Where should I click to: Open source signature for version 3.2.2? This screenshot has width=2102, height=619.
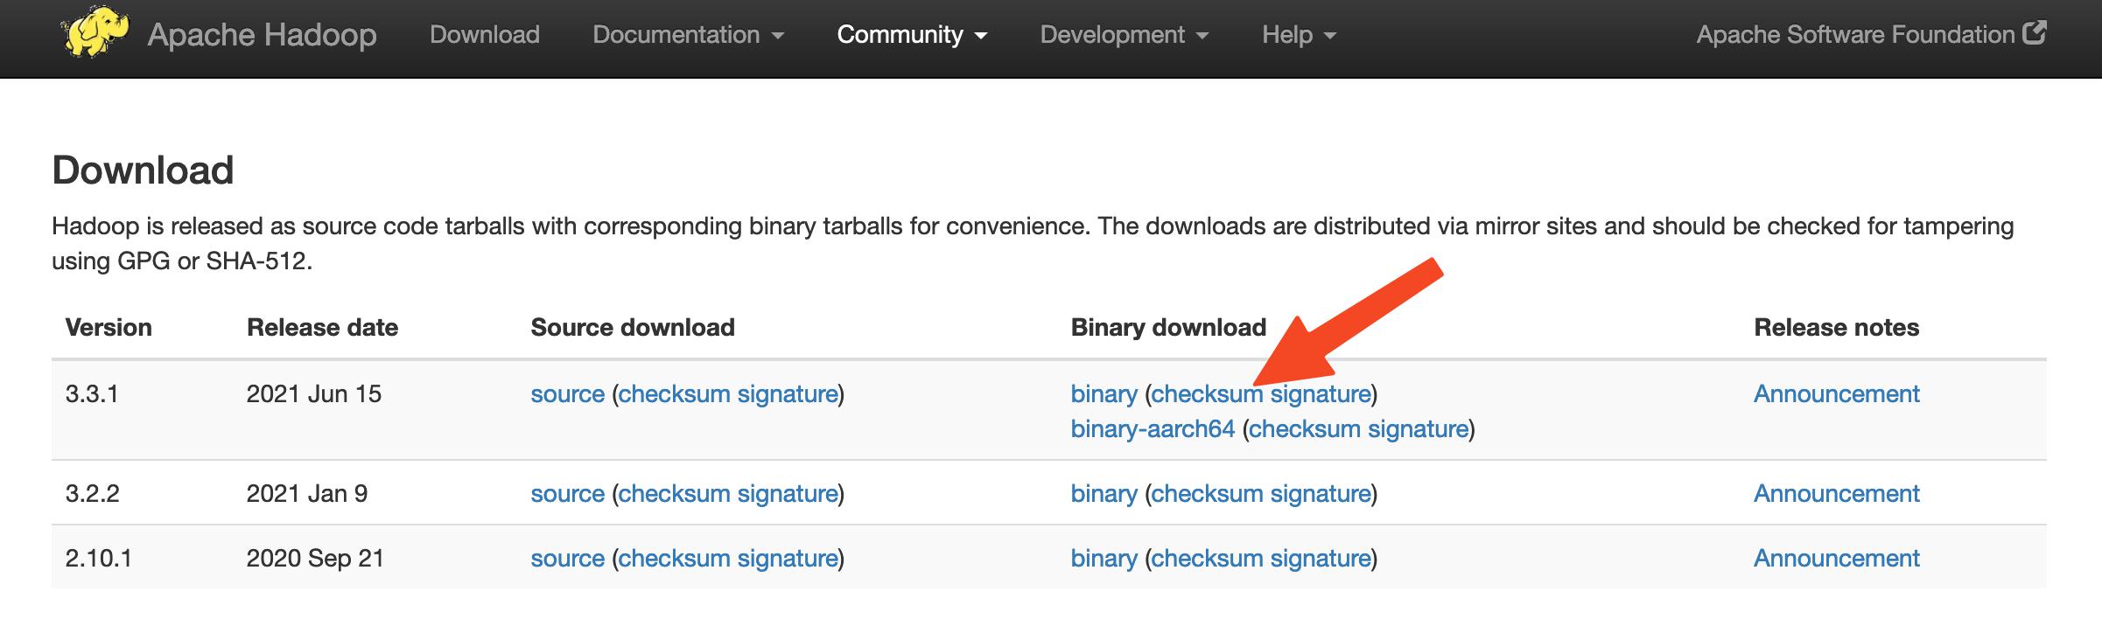coord(788,494)
